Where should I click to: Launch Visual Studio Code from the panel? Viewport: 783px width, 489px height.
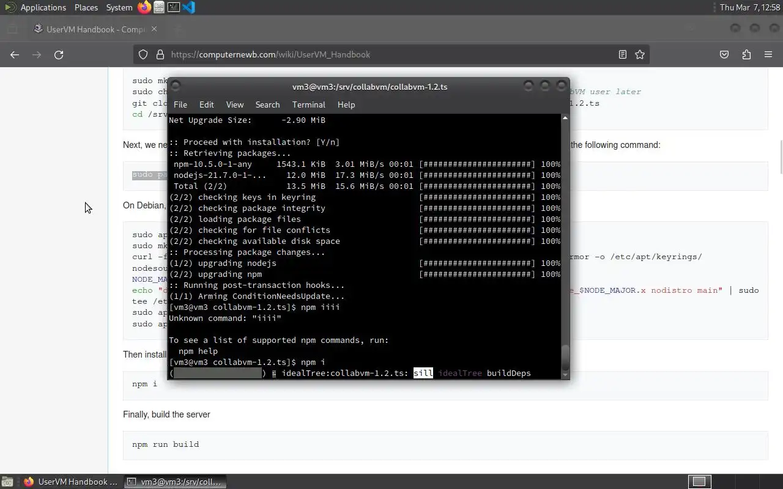(x=188, y=7)
